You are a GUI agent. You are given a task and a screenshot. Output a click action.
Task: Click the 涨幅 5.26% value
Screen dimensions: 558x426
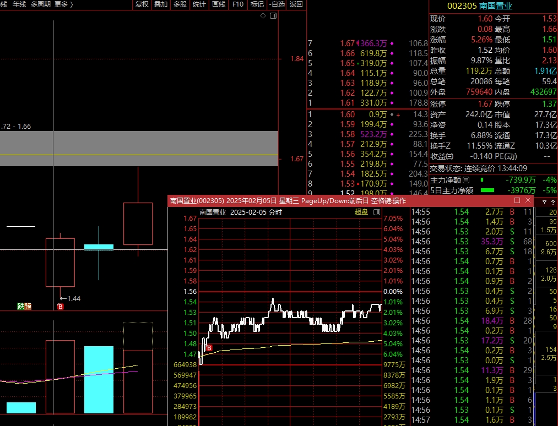(481, 40)
